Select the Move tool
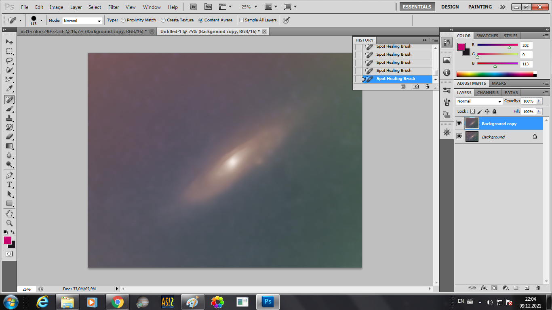Image resolution: width=552 pixels, height=310 pixels. 9,42
